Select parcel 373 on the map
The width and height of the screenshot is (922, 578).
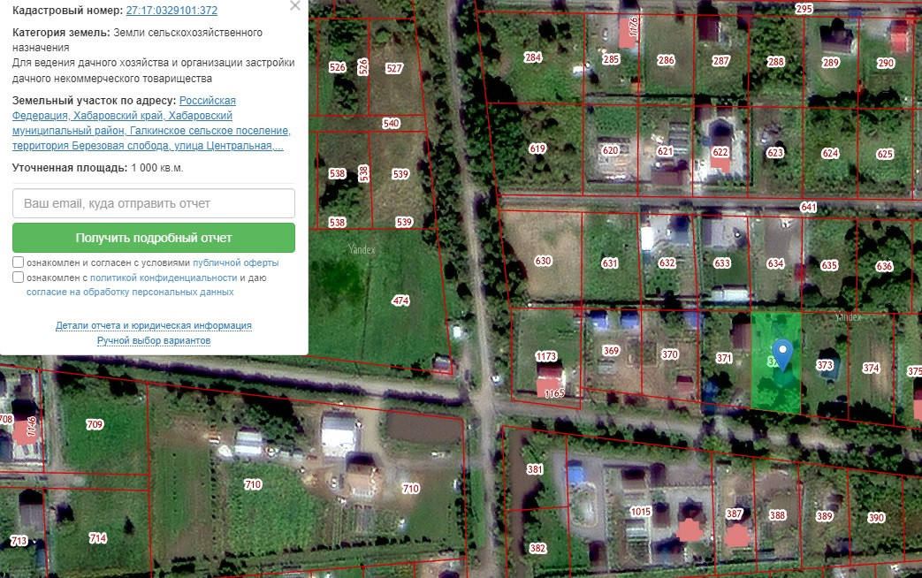pyautogui.click(x=825, y=365)
